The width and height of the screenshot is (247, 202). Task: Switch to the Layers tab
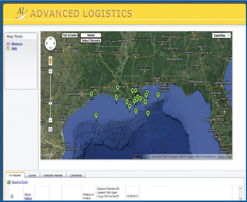[32, 175]
